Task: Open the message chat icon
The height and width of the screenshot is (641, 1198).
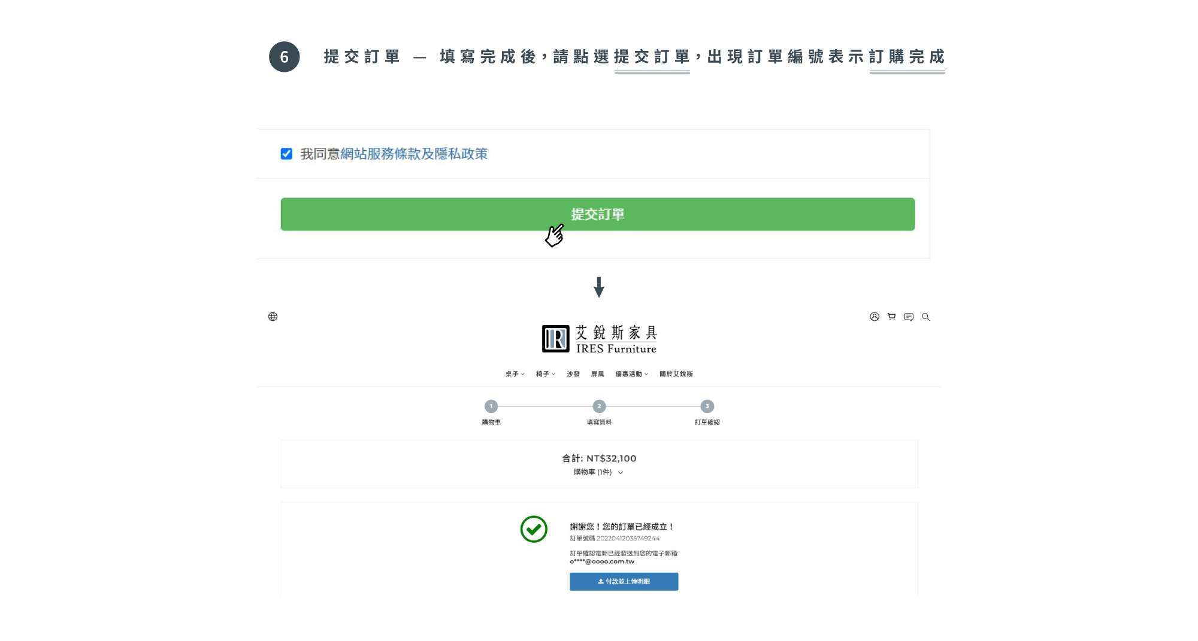Action: 909,317
